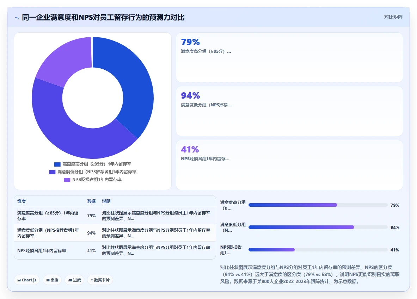Toggle legend swatch for 满意度低分组（NPS推荐者组1年内留存率
The height and width of the screenshot is (299, 417).
(x=52, y=172)
